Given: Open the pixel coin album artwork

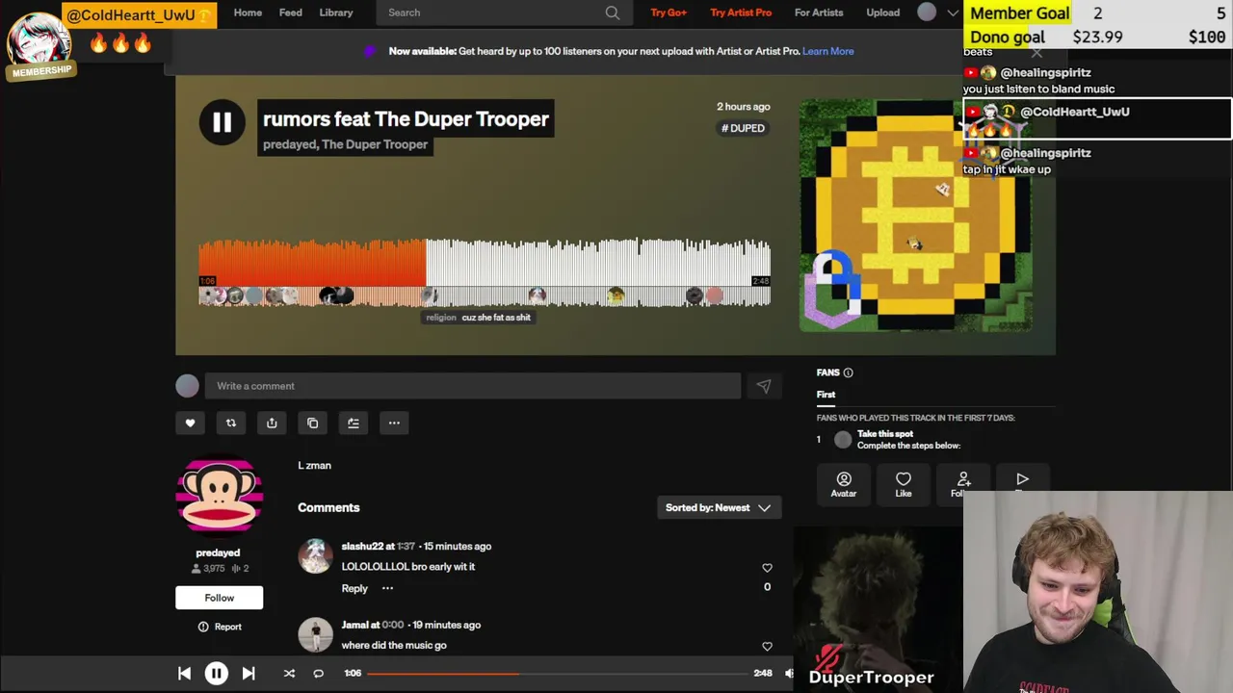Looking at the screenshot, I should [915, 215].
